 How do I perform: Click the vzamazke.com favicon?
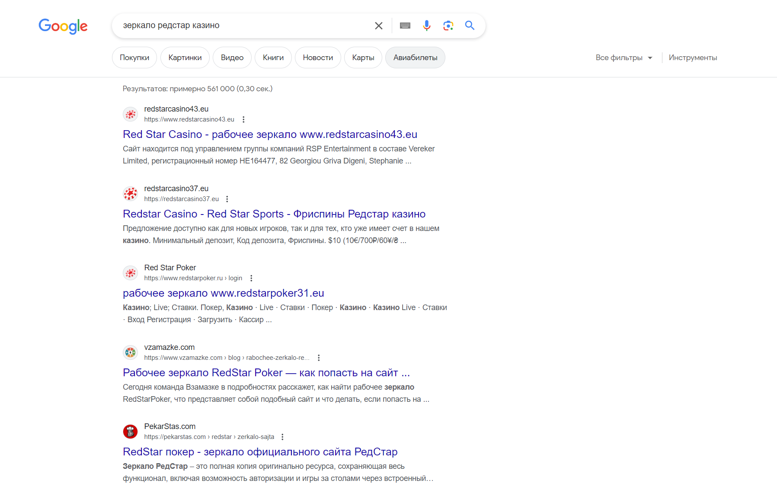click(x=130, y=352)
